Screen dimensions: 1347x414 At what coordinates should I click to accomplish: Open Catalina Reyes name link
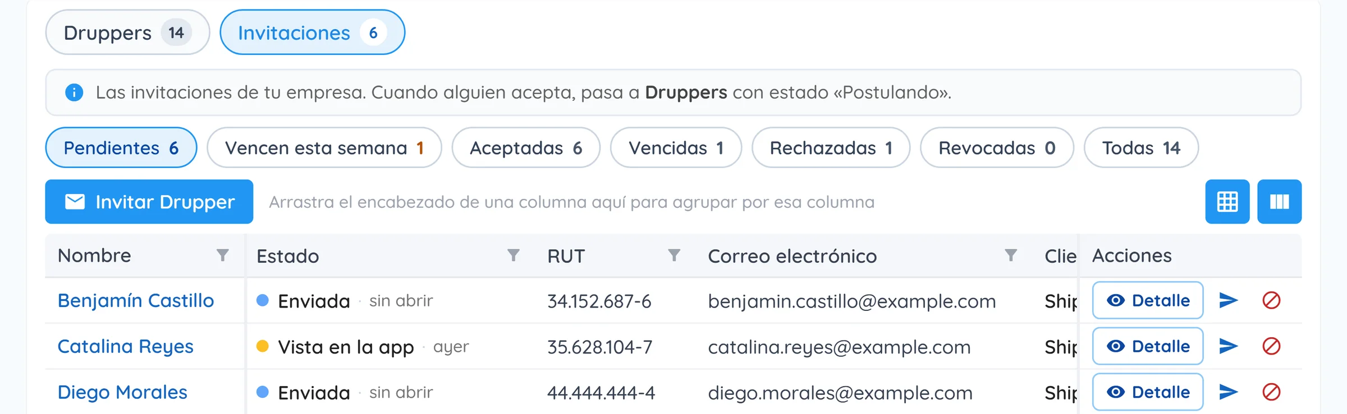126,347
